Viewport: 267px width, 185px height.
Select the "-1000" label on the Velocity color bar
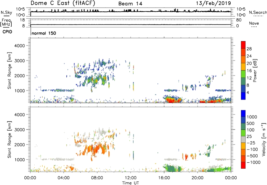253,162
